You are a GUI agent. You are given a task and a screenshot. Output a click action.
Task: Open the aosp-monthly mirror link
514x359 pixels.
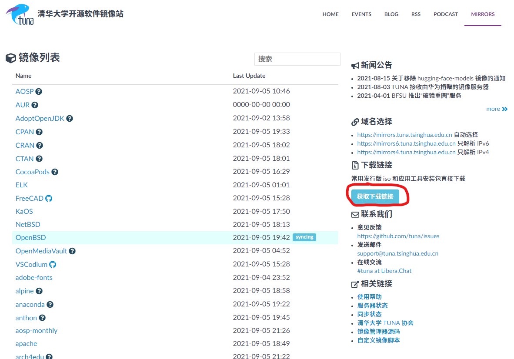(37, 331)
